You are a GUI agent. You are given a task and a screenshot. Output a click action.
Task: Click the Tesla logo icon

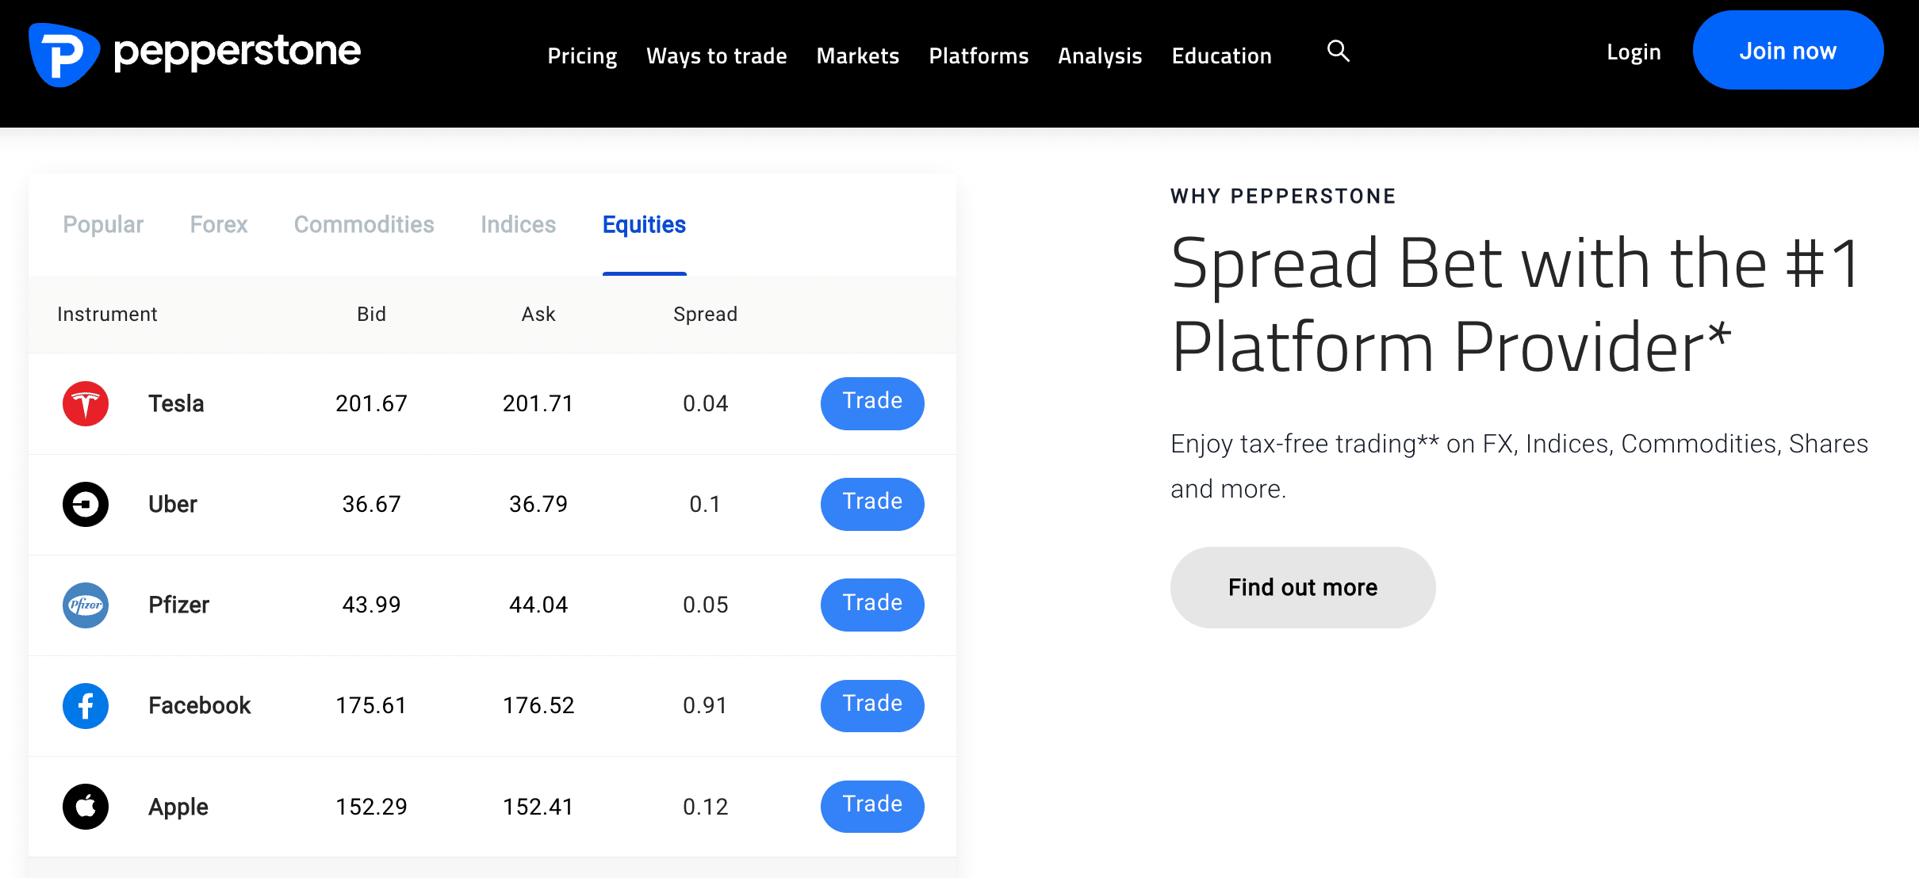pyautogui.click(x=86, y=403)
